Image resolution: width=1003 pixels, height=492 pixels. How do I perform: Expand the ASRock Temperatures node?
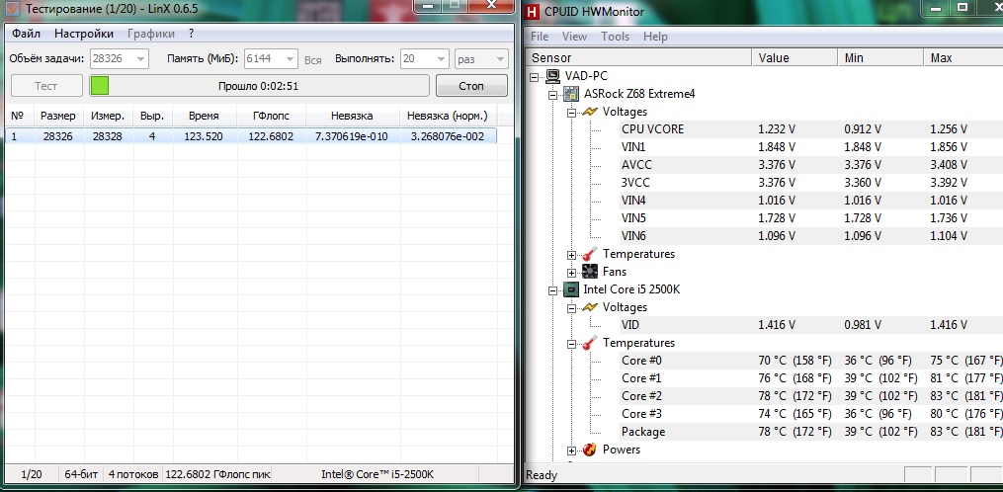[x=572, y=255]
